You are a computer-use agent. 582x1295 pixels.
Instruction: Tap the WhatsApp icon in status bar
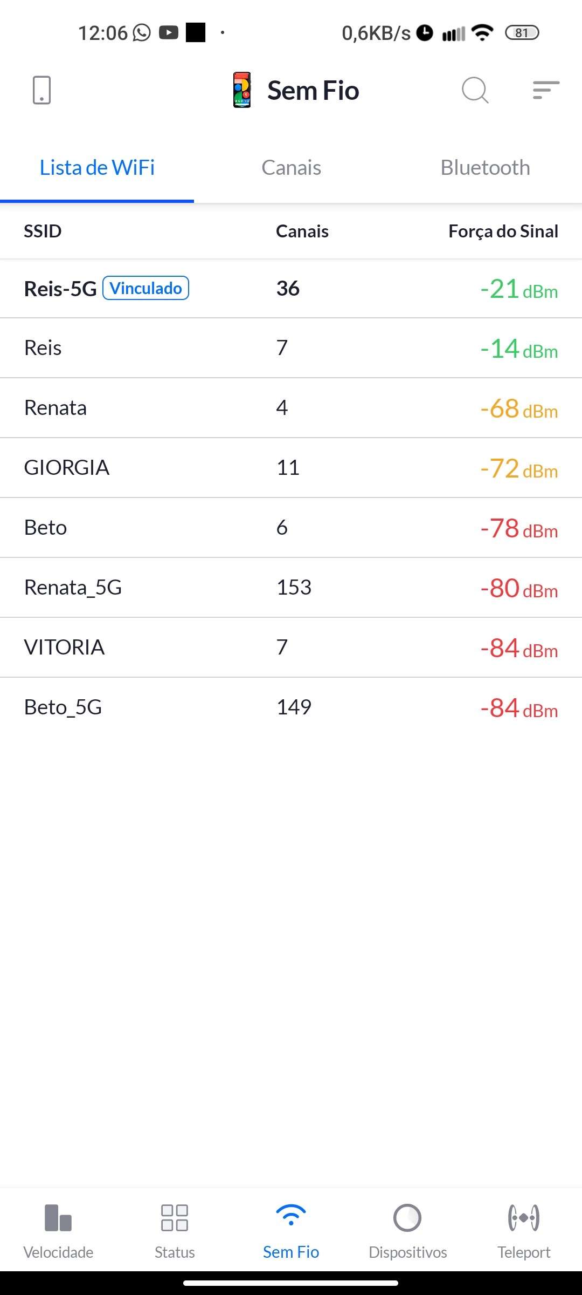tap(142, 33)
